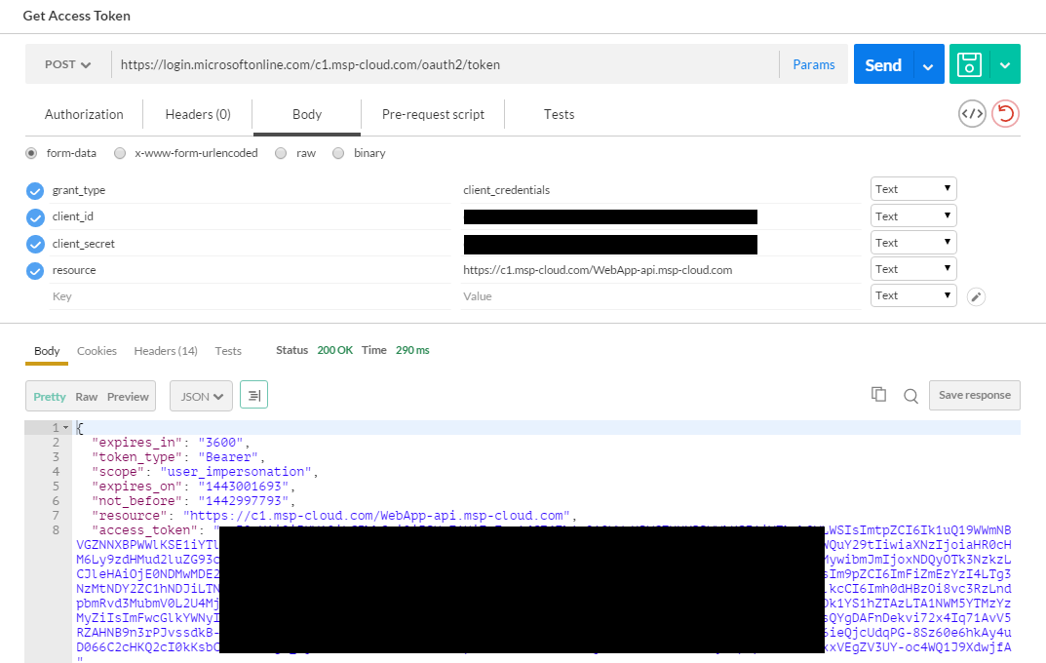This screenshot has width=1046, height=663.
Task: Collapse the JSON object at line 1
Action: [66, 428]
